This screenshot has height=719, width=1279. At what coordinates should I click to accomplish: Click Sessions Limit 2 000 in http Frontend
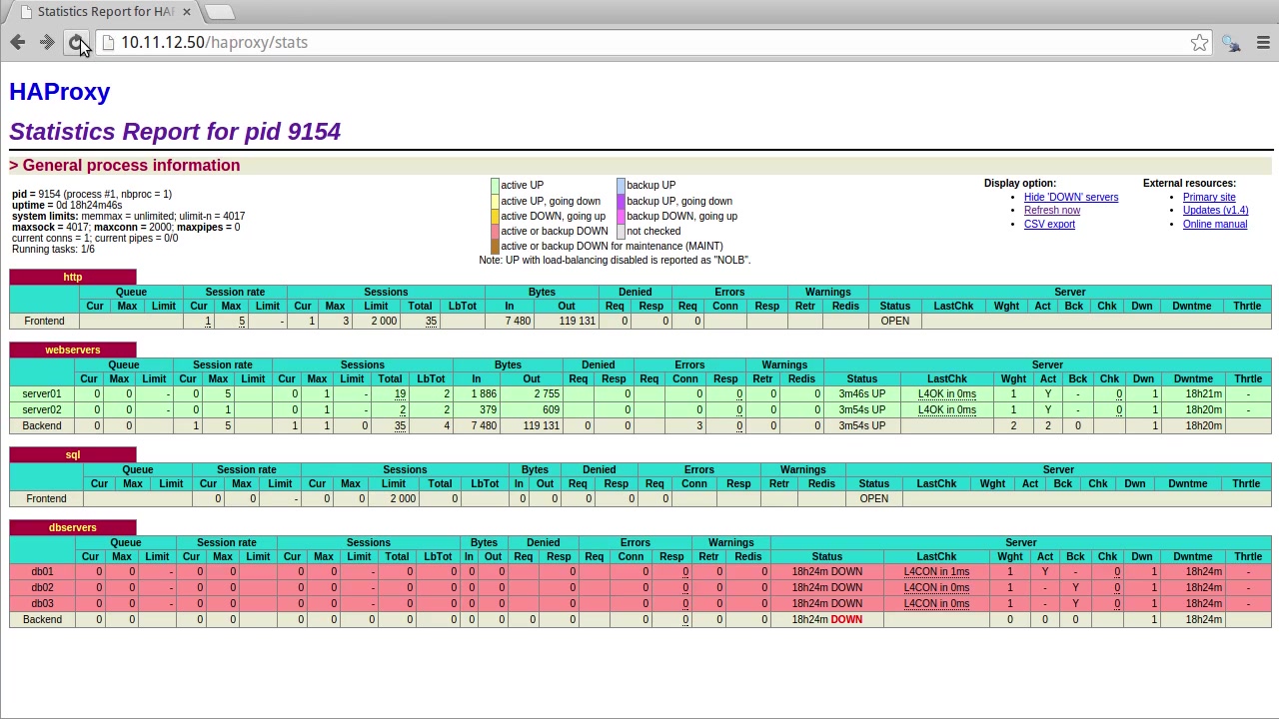pos(384,321)
